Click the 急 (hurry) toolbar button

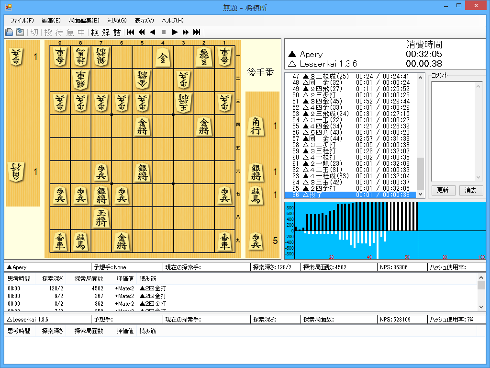click(x=70, y=32)
